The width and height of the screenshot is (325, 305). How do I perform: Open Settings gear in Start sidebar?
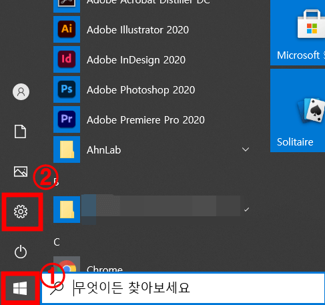tap(21, 212)
